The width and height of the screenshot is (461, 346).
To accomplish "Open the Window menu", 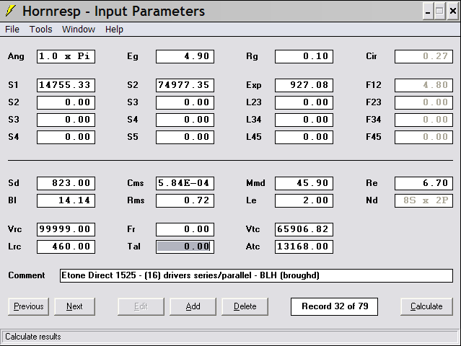I will 79,30.
